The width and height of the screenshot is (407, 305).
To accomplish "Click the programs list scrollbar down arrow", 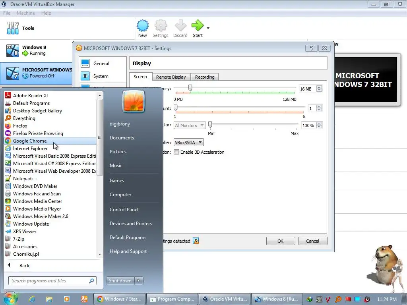I will point(100,255).
